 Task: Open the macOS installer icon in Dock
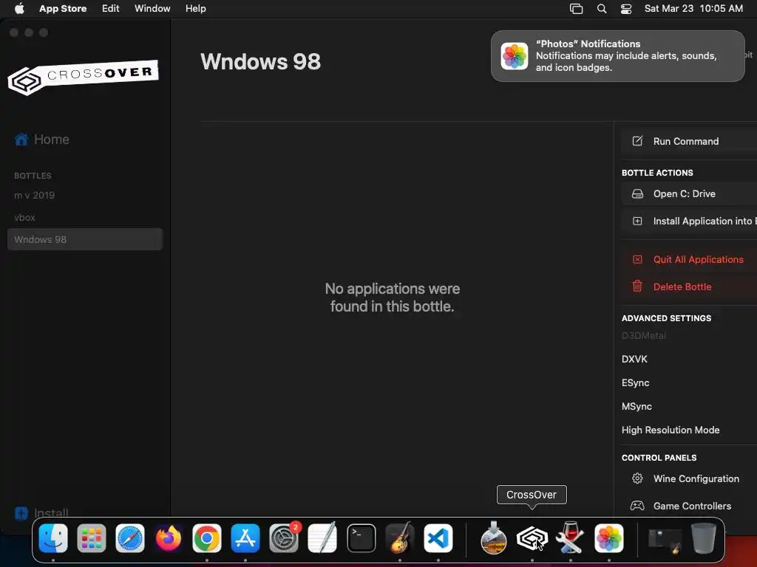[x=493, y=538]
